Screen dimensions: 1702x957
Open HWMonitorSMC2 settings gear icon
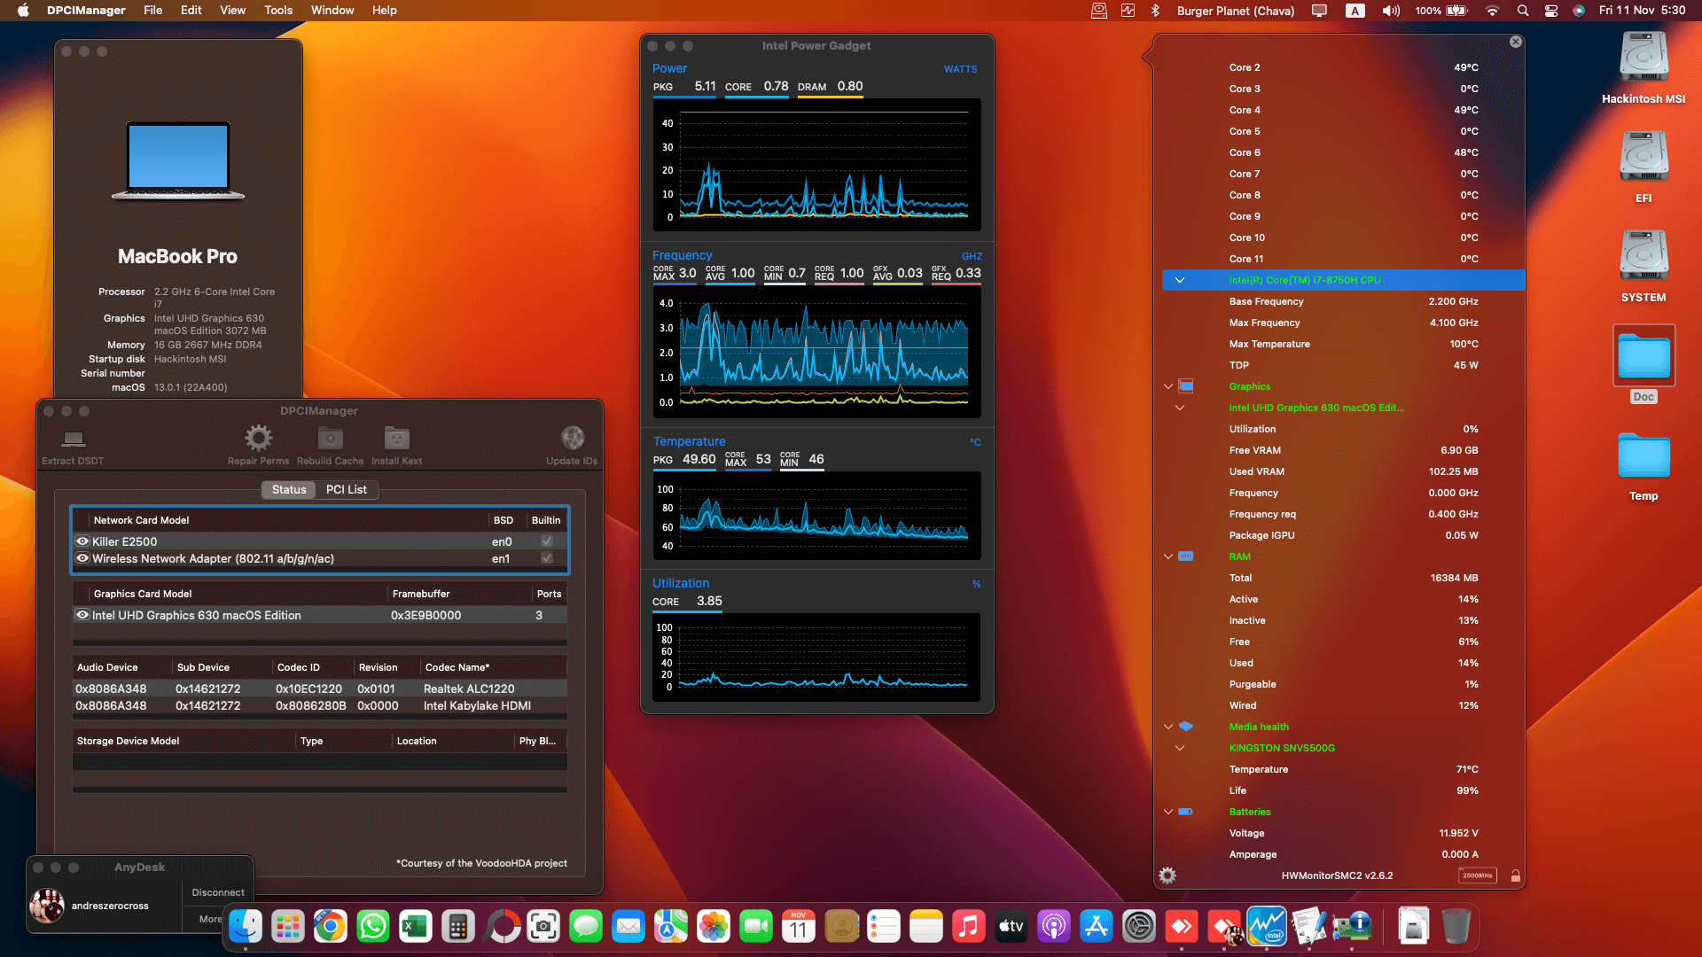point(1167,875)
